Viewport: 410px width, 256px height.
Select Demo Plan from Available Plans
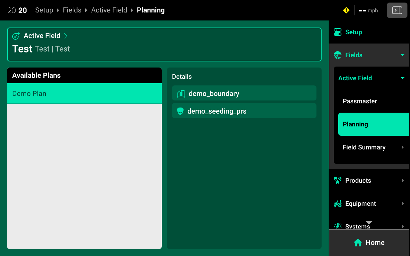click(29, 93)
